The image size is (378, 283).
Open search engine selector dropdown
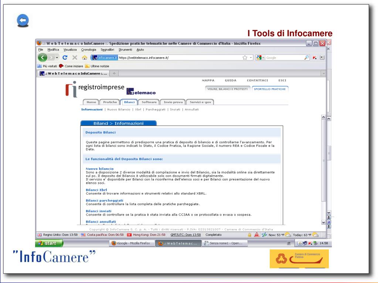(260, 58)
